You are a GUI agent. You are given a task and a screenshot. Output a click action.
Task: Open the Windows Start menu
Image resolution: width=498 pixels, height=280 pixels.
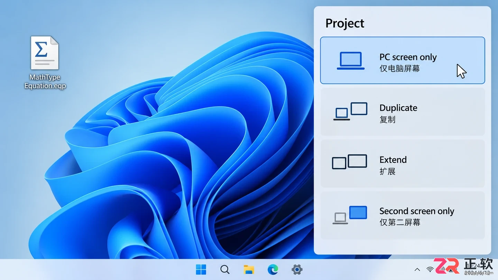201,270
